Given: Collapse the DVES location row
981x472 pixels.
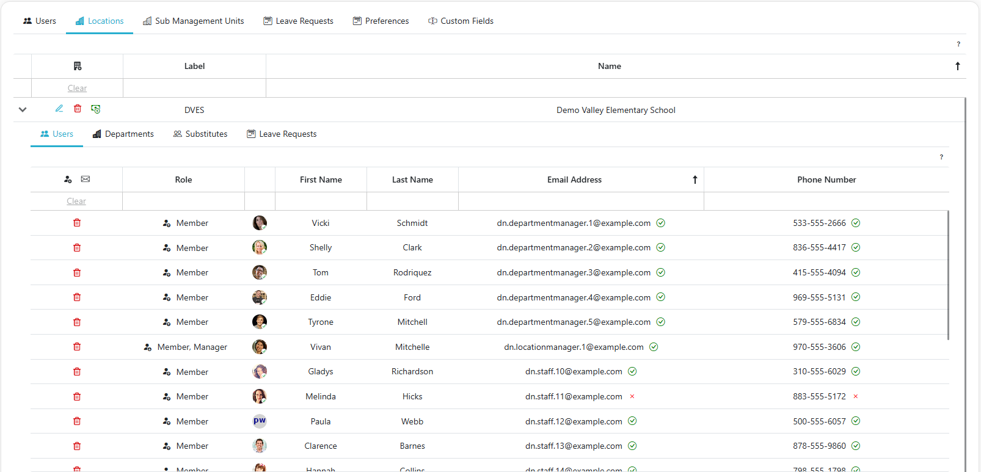Looking at the screenshot, I should [23, 110].
